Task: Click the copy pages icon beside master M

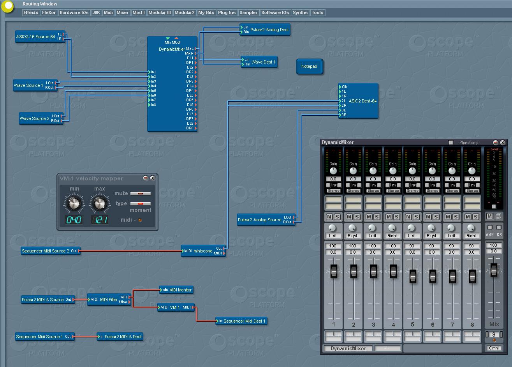Action: [x=498, y=216]
